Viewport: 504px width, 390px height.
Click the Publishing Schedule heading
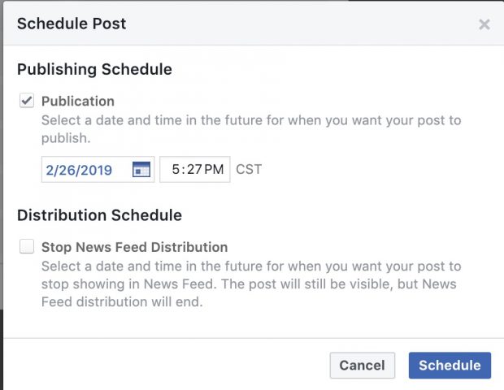click(x=94, y=69)
